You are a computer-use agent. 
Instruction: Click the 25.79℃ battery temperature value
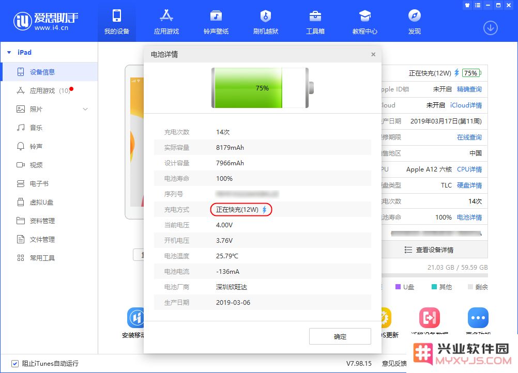227,256
